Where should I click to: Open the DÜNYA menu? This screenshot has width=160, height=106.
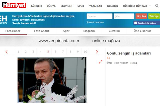click(x=51, y=6)
